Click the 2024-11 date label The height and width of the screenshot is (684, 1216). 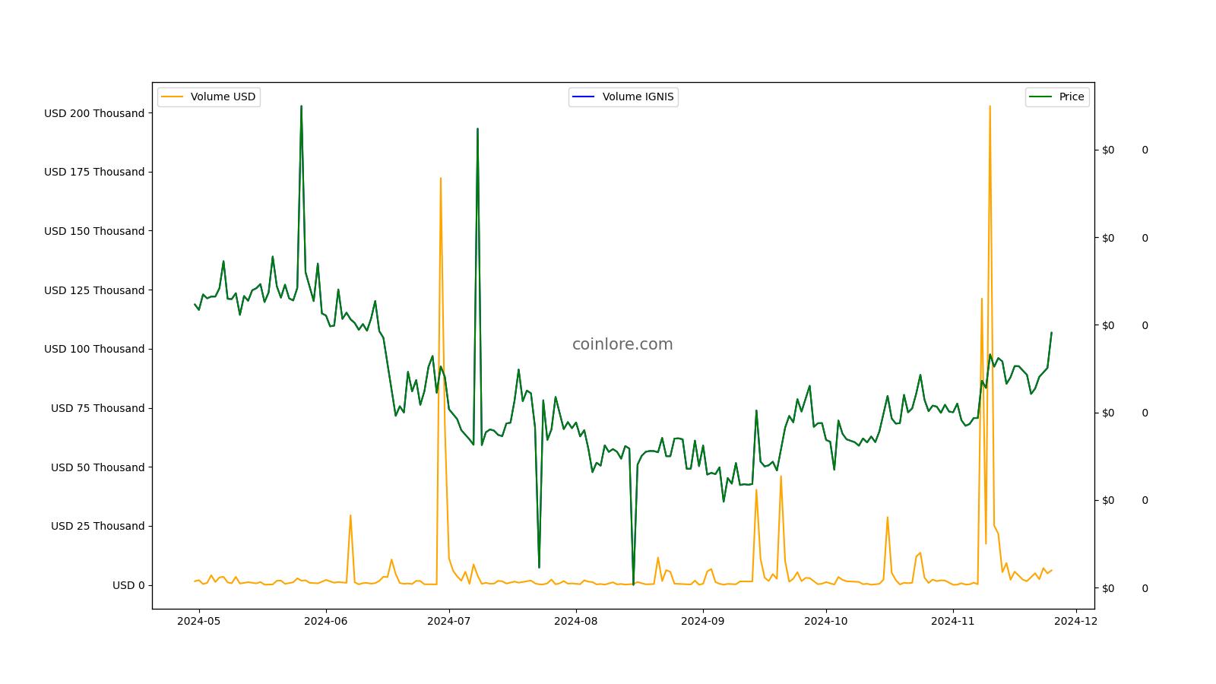[x=953, y=621]
